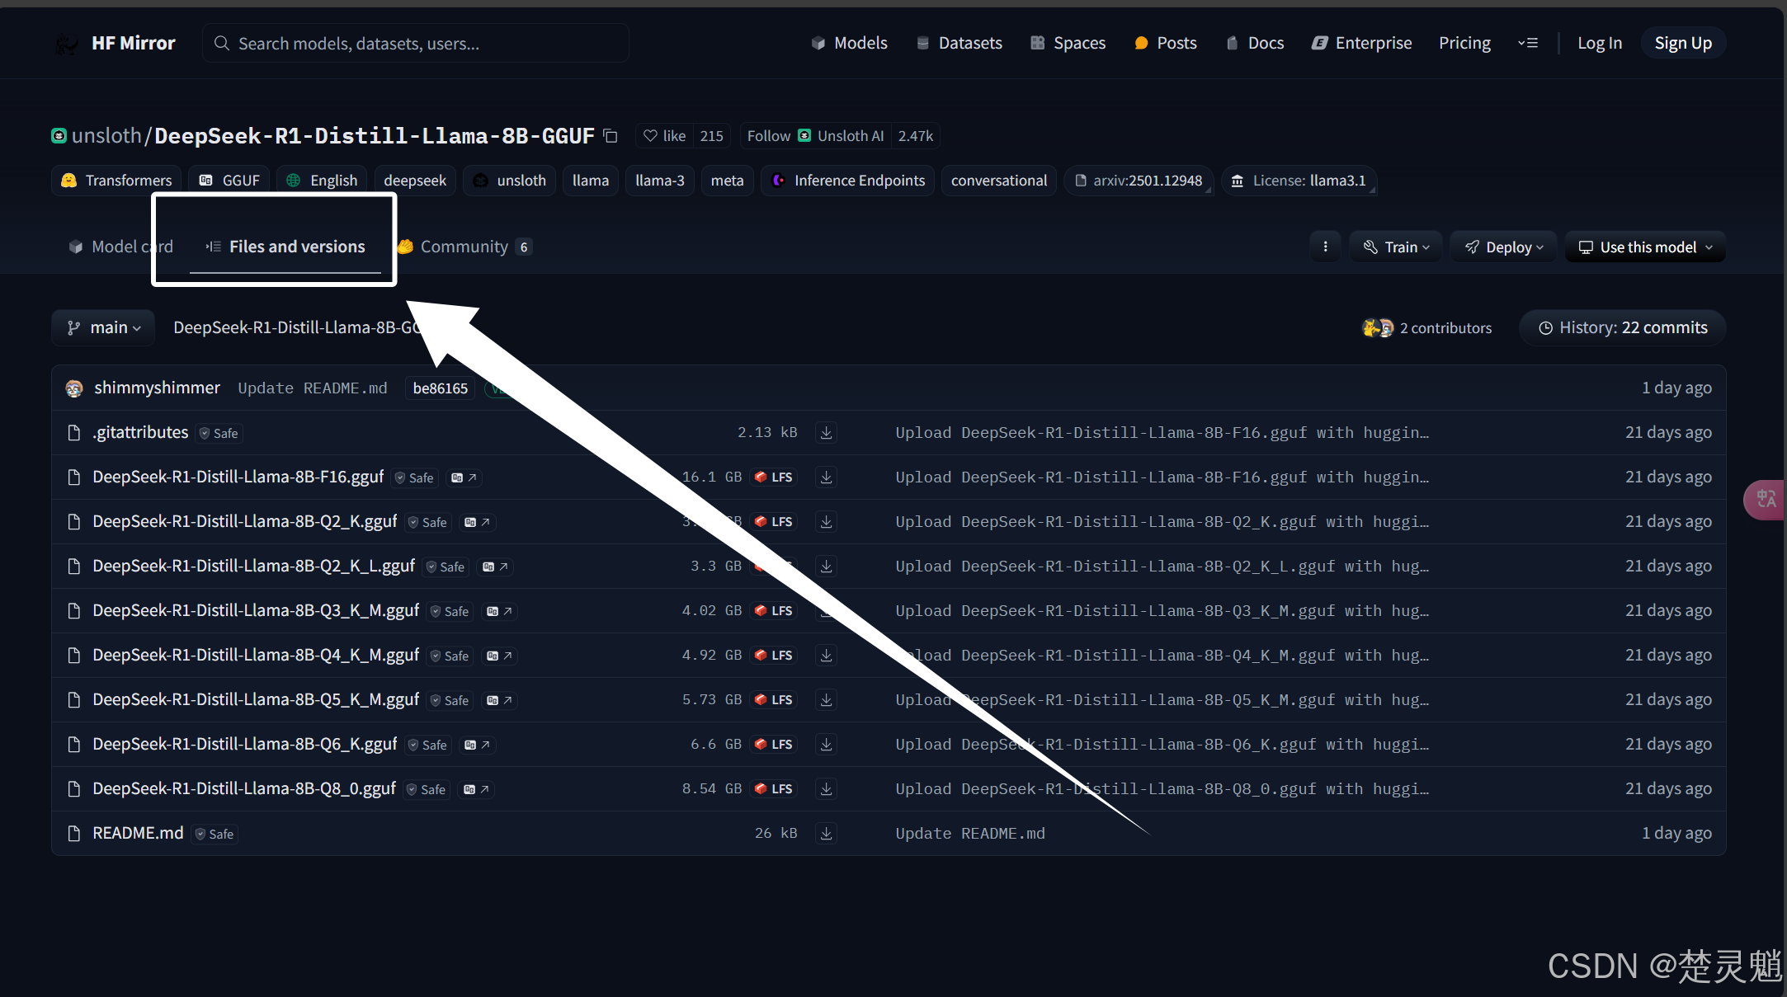Open the GGUF tag filter
Screen dimensions: 1787x997
click(230, 181)
